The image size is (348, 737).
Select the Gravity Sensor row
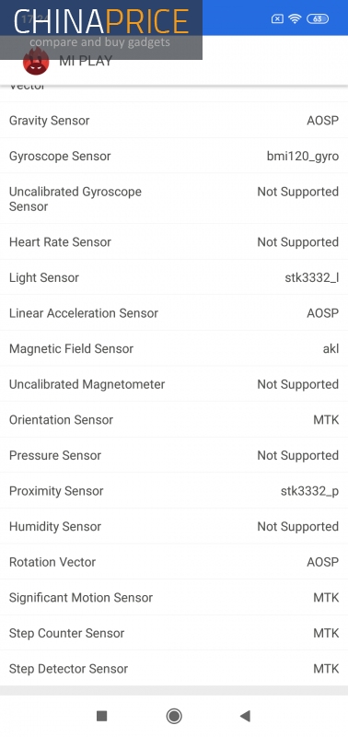174,121
